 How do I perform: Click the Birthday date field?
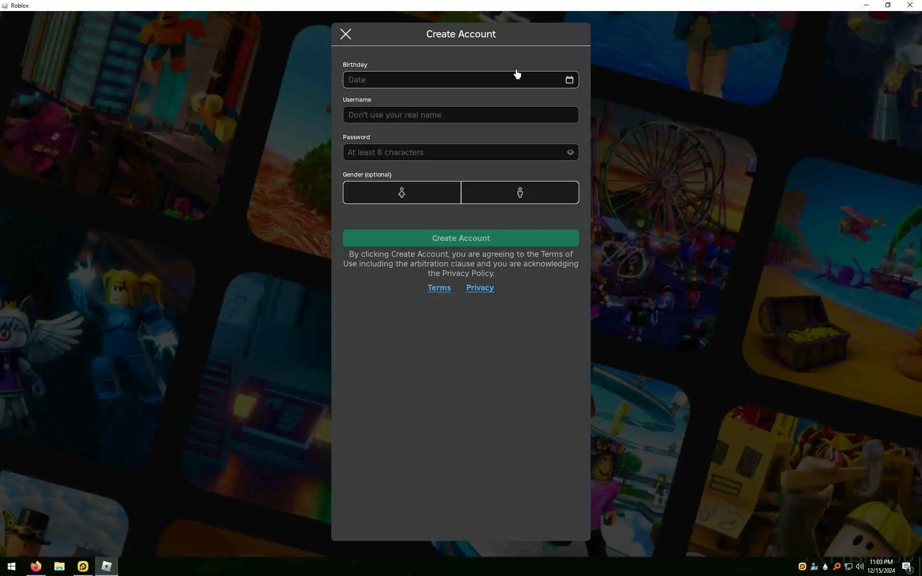[451, 80]
